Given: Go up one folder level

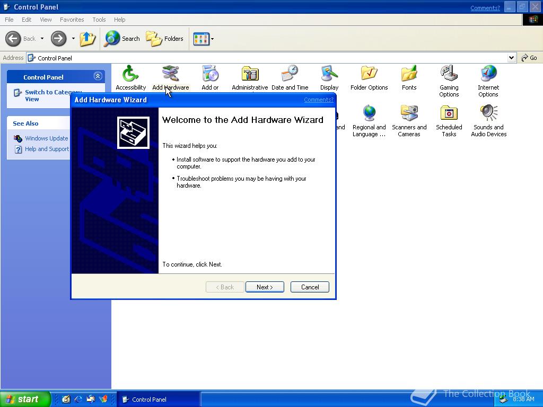Looking at the screenshot, I should 87,38.
